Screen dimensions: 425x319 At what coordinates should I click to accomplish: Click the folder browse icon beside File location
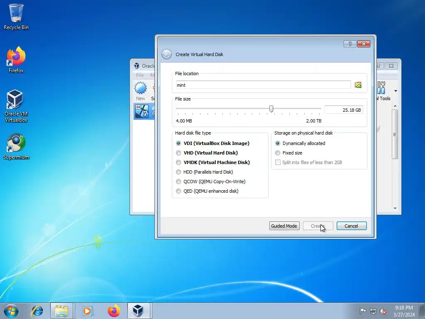[358, 85]
